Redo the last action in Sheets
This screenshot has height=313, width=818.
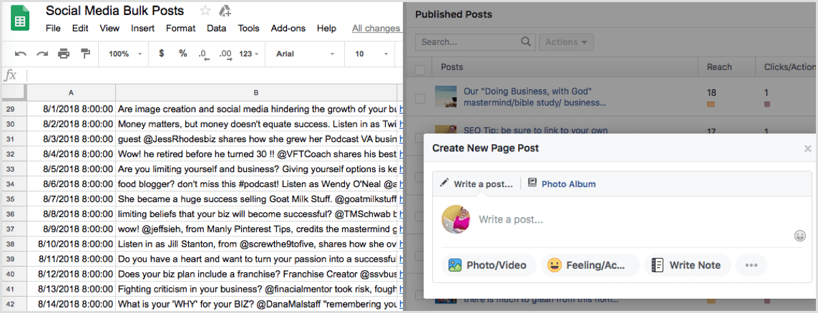[42, 54]
